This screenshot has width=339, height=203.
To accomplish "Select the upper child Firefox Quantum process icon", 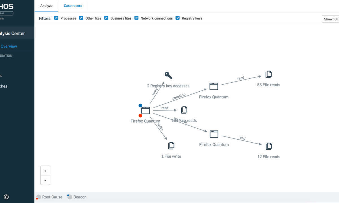I will click(x=214, y=86).
